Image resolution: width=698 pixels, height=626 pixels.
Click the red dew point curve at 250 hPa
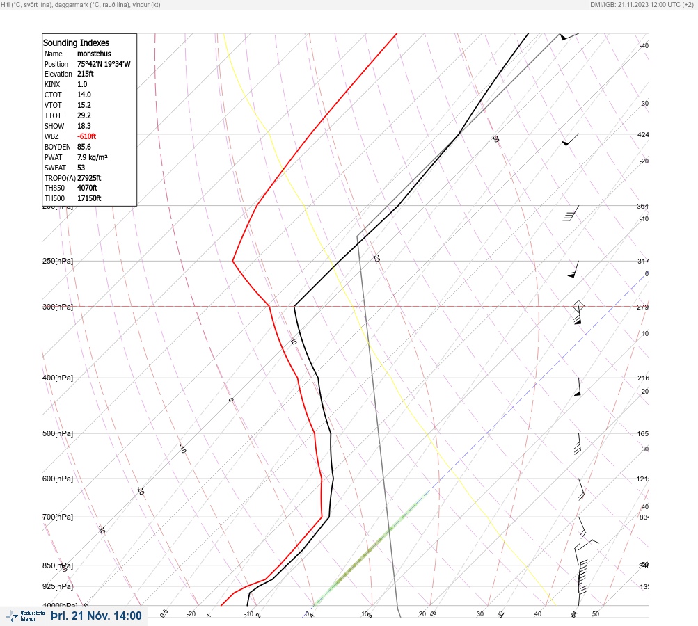point(233,261)
